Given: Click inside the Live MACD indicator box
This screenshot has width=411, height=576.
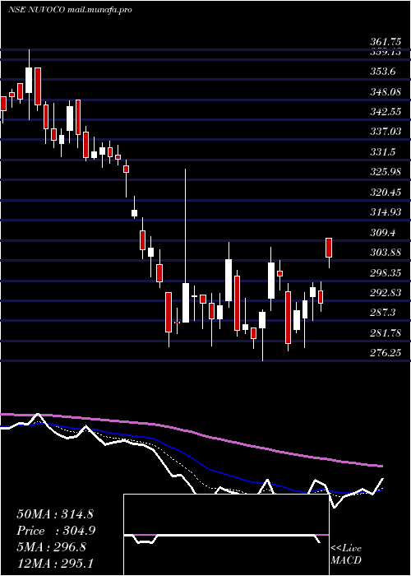Looking at the screenshot, I should click(x=226, y=535).
